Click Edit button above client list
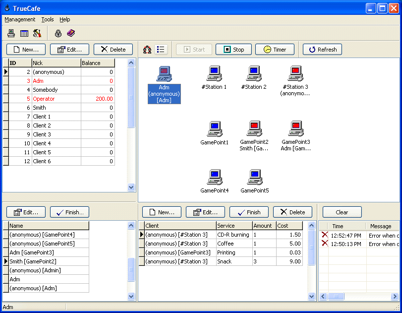Image resolution: width=402 pixels, height=313 pixels. (x=69, y=49)
